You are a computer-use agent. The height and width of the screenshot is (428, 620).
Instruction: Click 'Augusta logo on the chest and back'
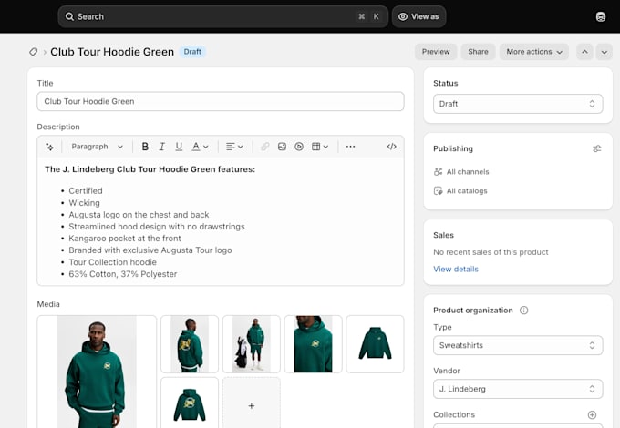pyautogui.click(x=139, y=215)
